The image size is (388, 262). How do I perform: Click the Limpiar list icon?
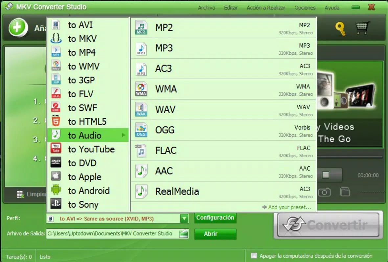click(21, 195)
